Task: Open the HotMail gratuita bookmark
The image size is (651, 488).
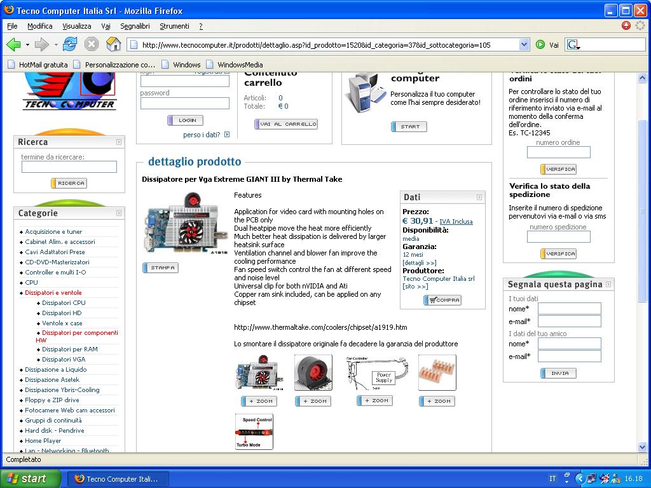Action: (38, 65)
